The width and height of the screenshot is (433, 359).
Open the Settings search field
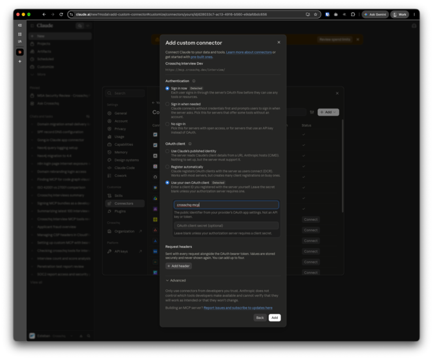[125, 93]
